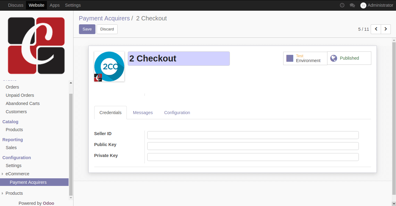The height and width of the screenshot is (206, 396).
Task: Click the 5 / 11 pager counter
Action: click(363, 29)
